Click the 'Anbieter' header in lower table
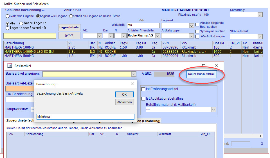The height and width of the screenshot is (158, 270). pyautogui.click(x=141, y=134)
